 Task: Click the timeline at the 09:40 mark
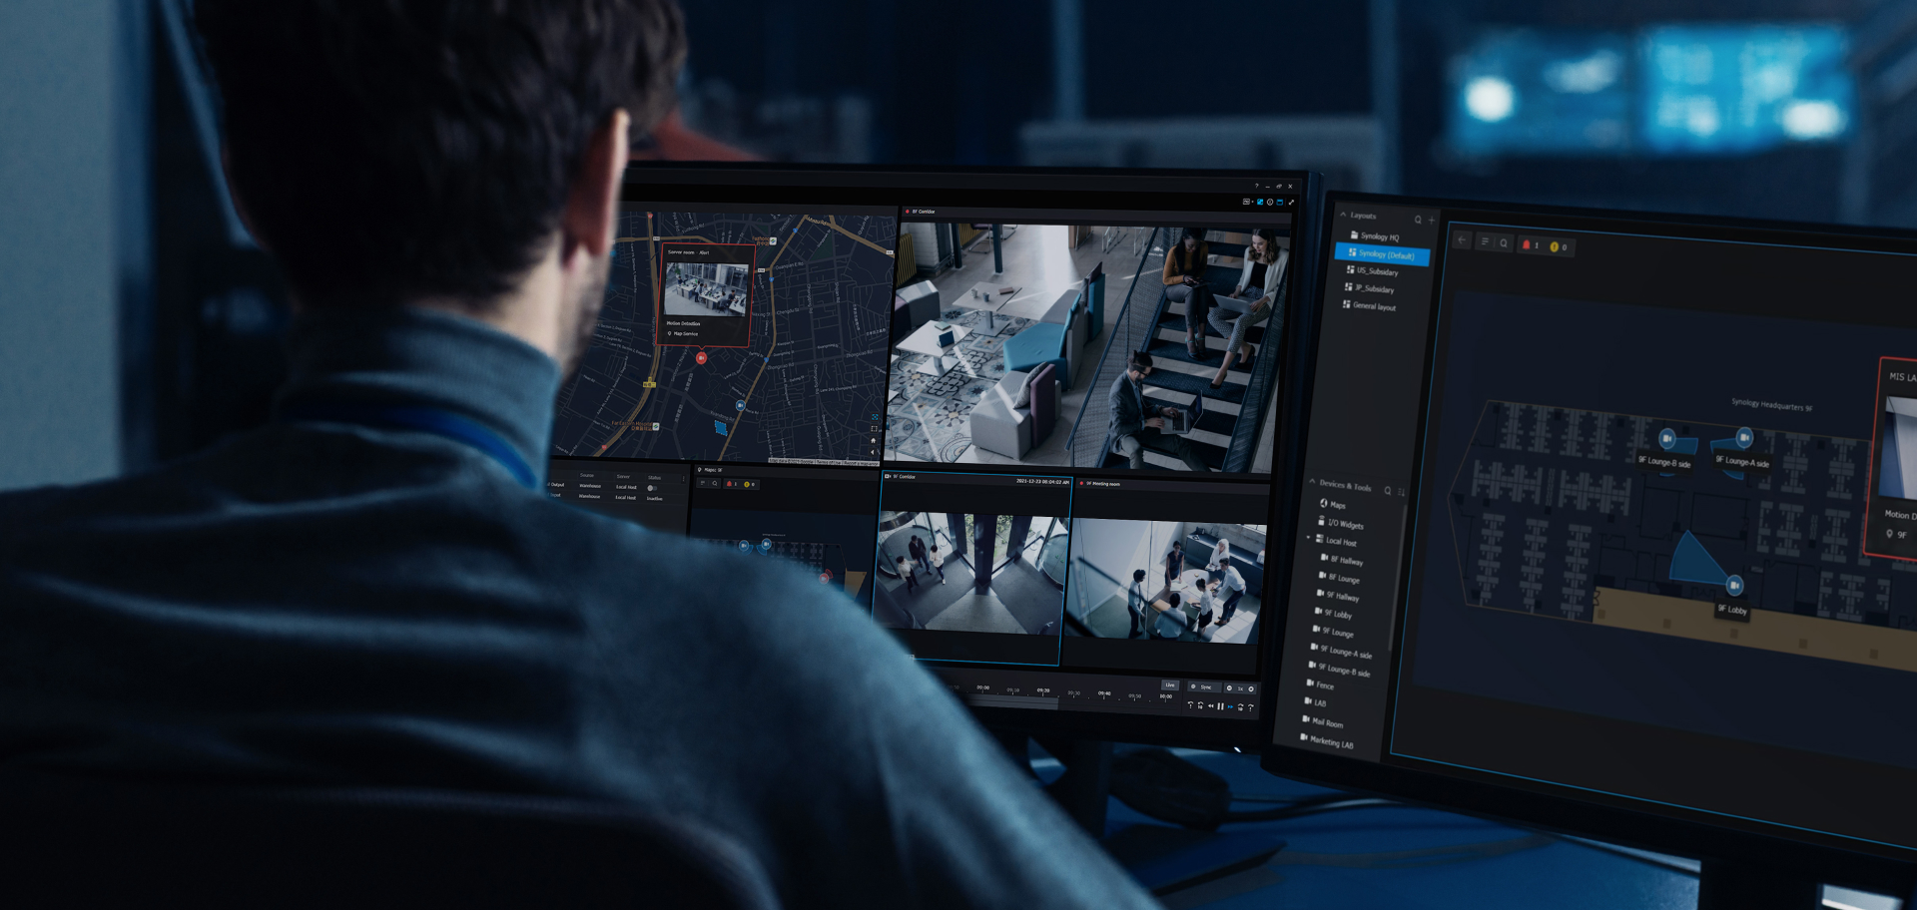[1104, 693]
